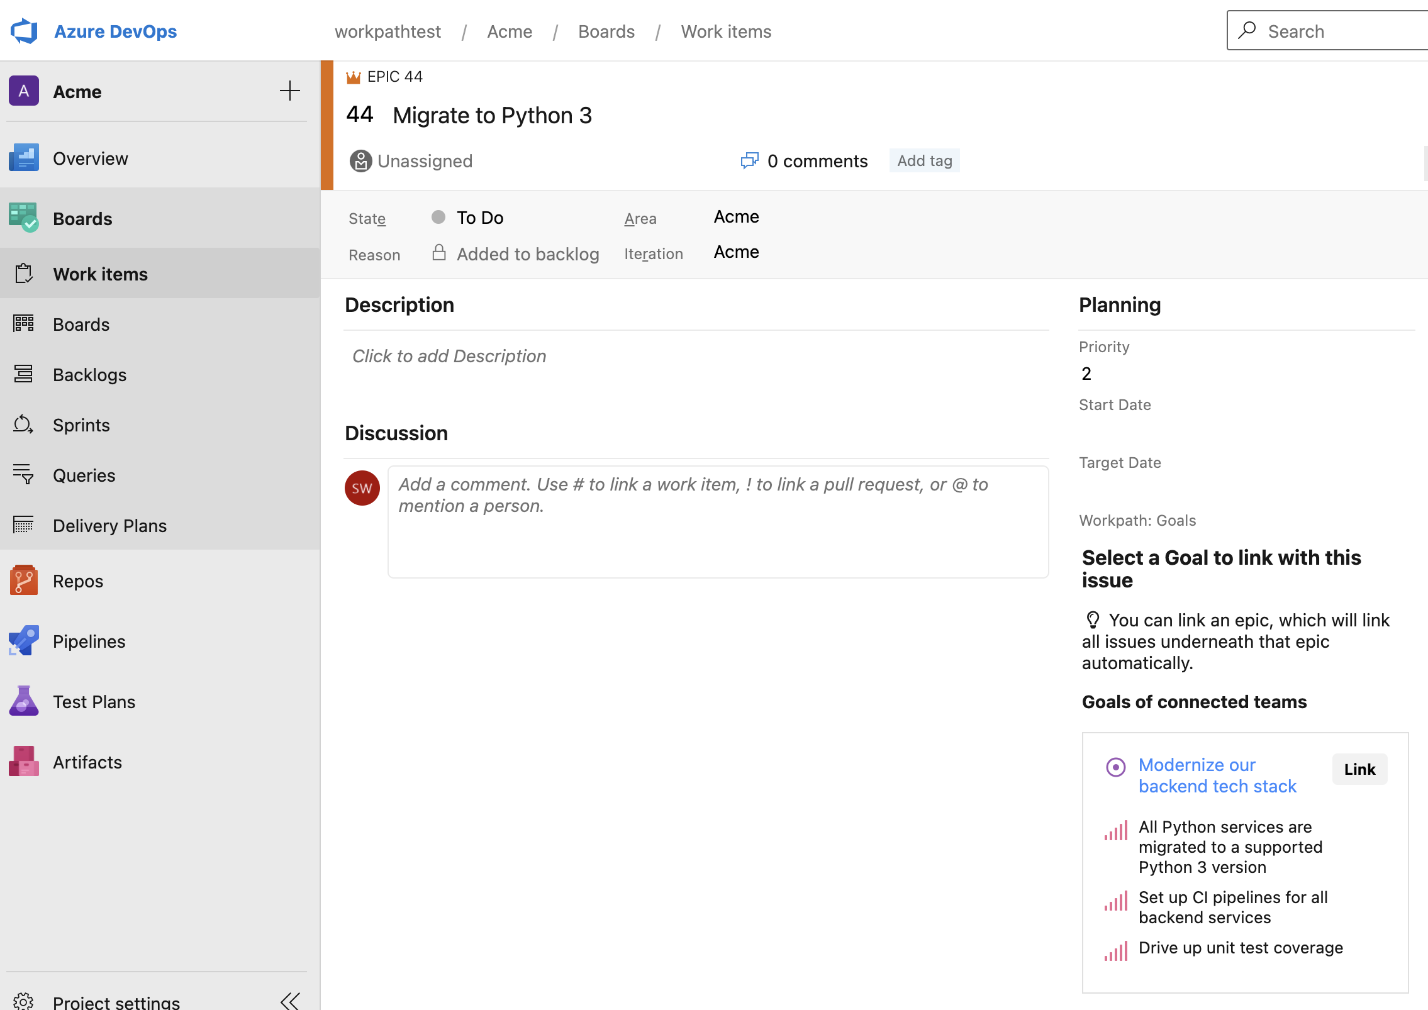This screenshot has height=1010, width=1428.
Task: Click the plus icon next to Acme
Action: click(290, 91)
